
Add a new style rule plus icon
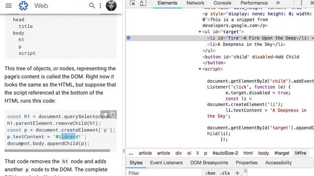(237, 173)
